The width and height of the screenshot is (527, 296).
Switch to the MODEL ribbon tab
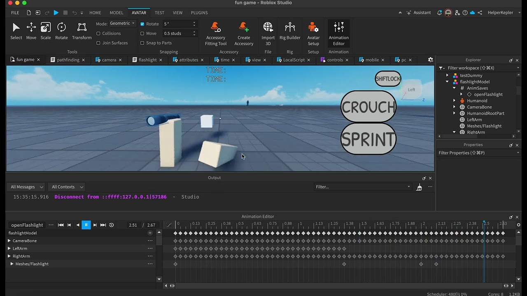pyautogui.click(x=116, y=13)
